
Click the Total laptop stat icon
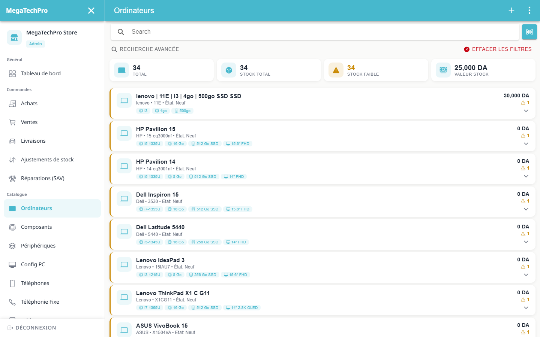[x=121, y=70]
